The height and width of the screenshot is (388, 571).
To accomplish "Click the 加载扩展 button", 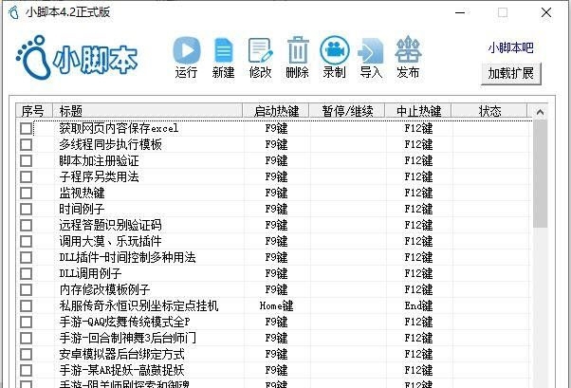I will click(x=511, y=74).
